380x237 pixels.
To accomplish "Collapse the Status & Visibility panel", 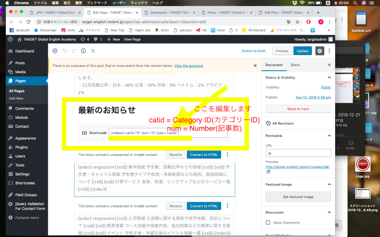I will (329, 77).
